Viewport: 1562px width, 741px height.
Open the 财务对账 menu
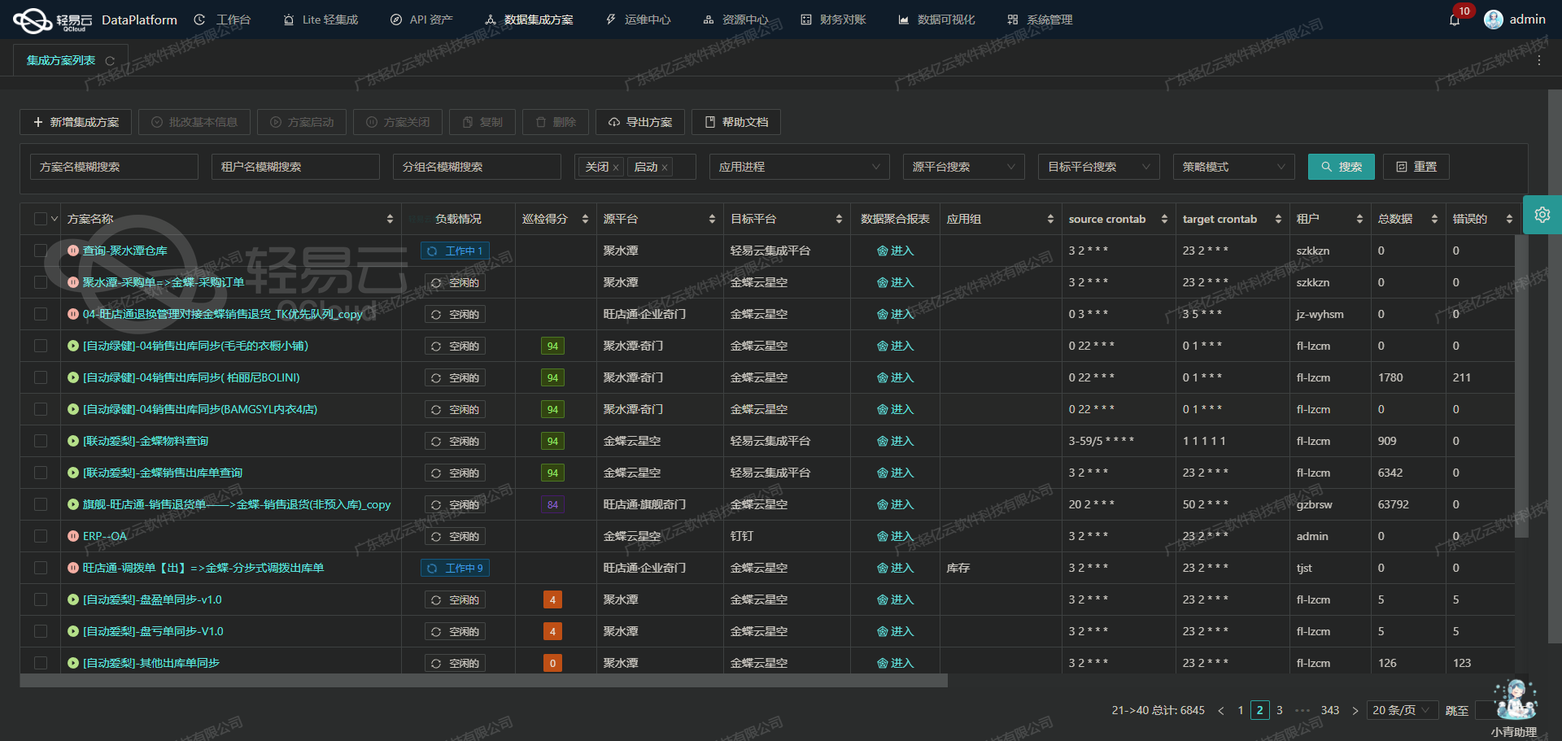click(834, 20)
